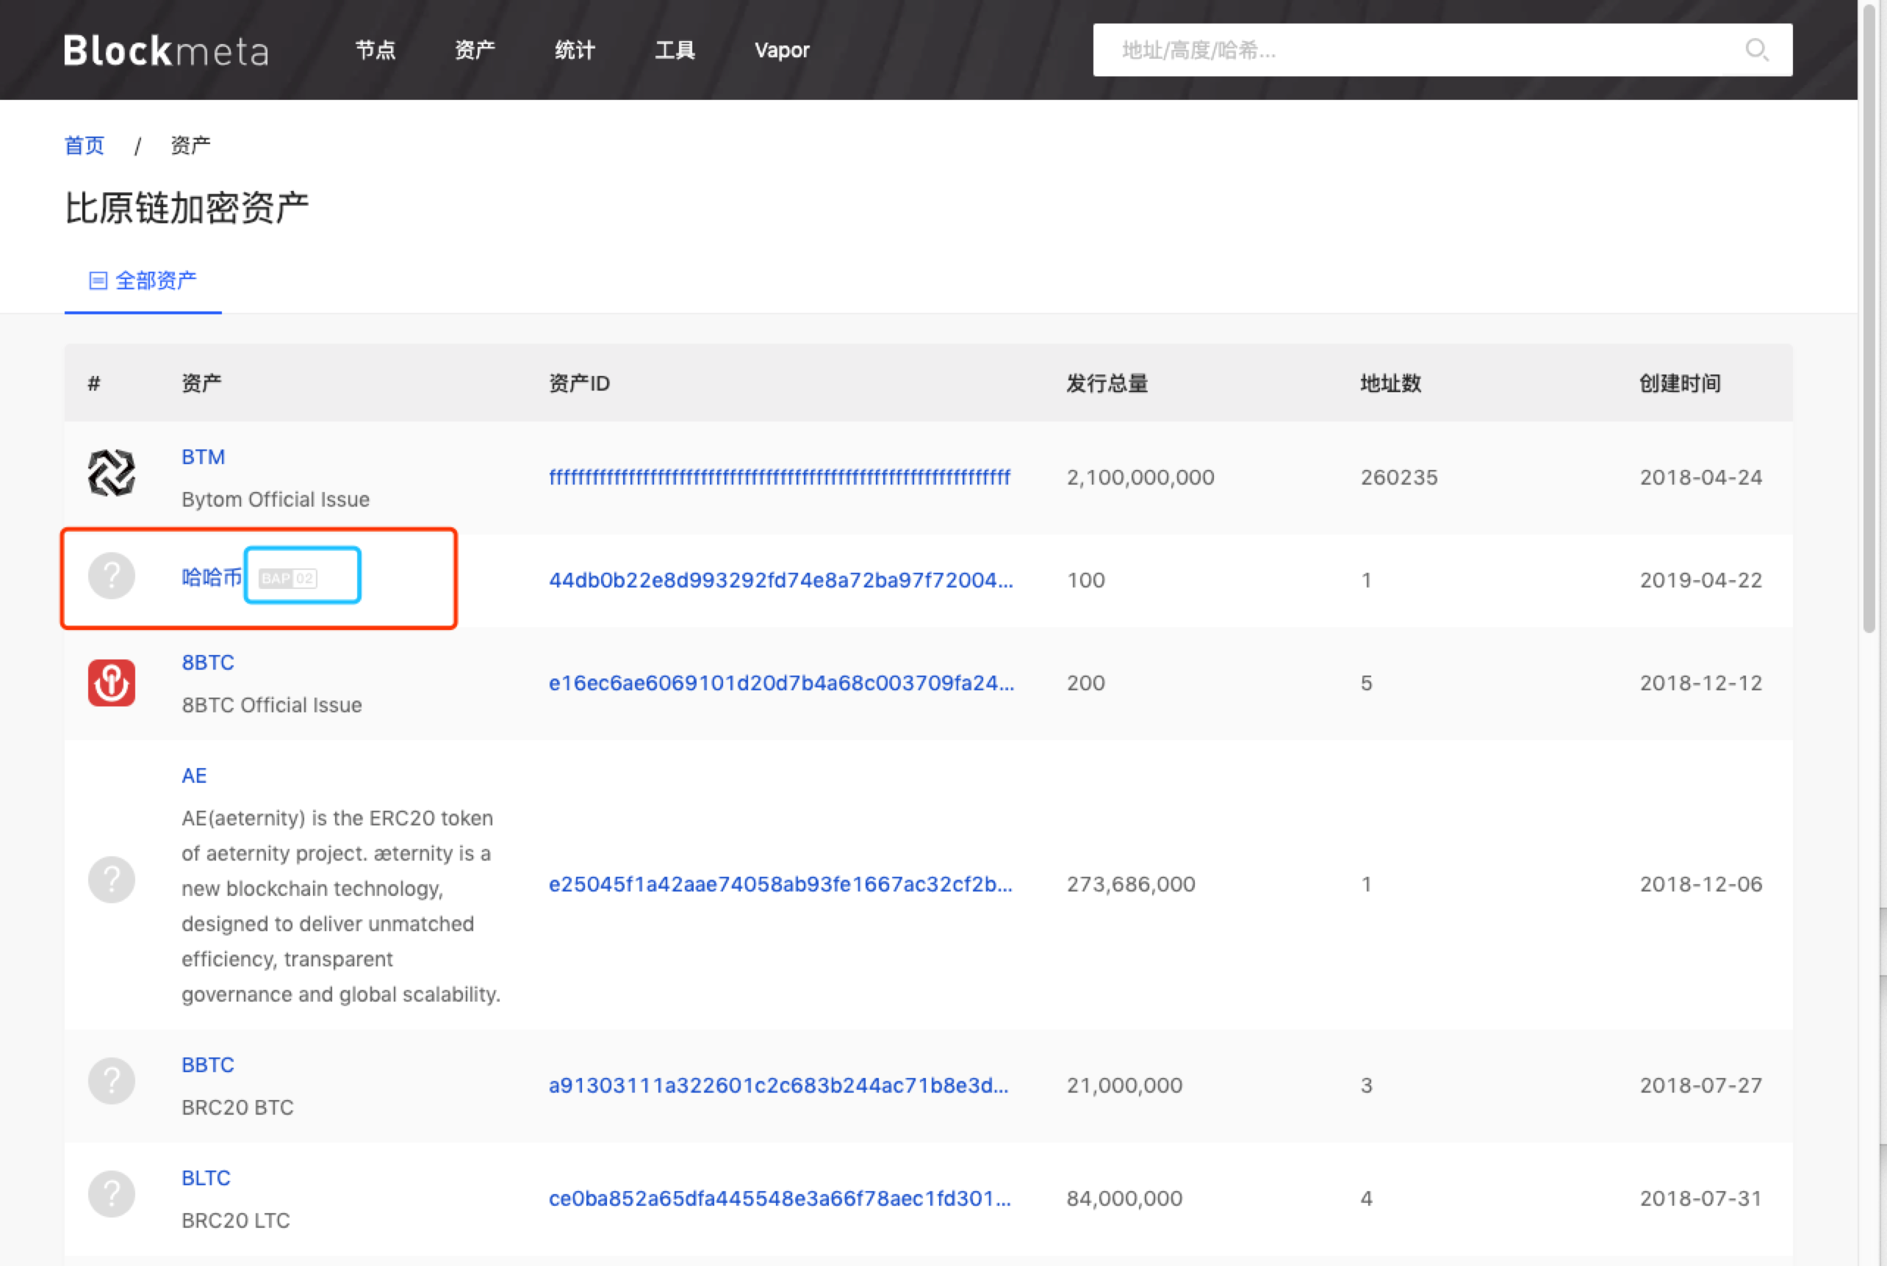
Task: Click the BLTC question-mark icon
Action: (x=112, y=1194)
